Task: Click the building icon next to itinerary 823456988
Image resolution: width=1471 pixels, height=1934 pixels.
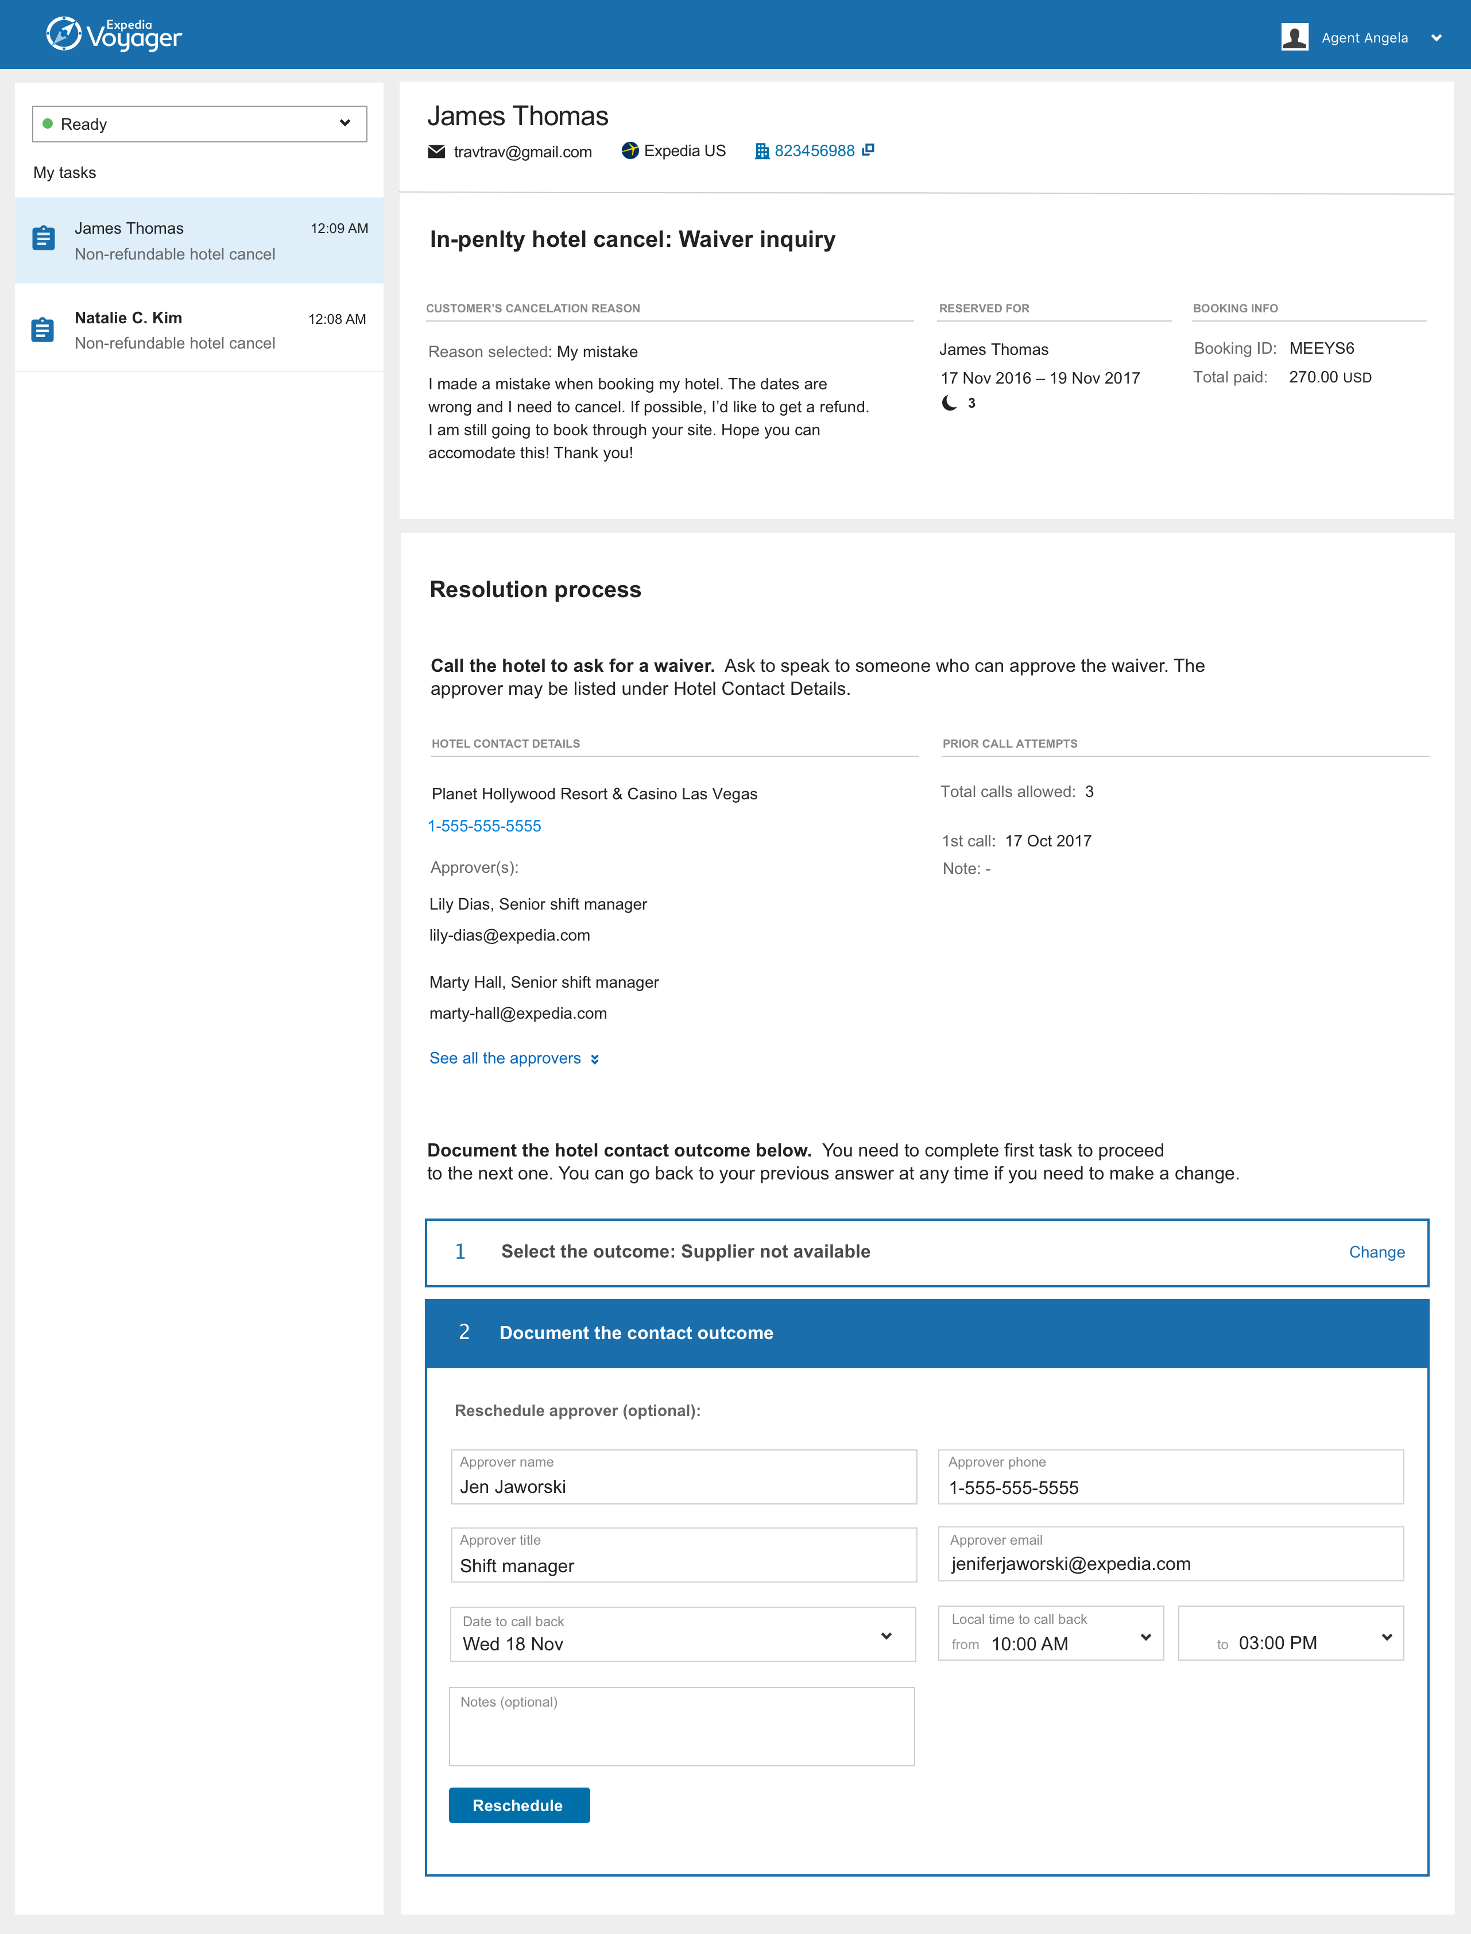Action: point(762,150)
